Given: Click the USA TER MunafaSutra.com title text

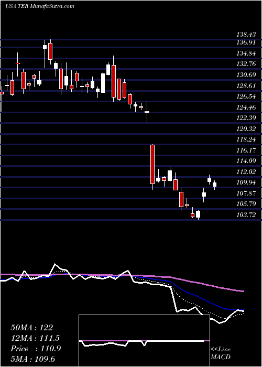Looking at the screenshot, I should pos(39,6).
